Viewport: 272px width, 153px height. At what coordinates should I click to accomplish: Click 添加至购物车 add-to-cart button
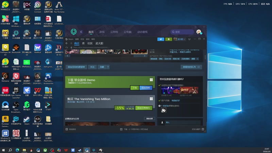(x=143, y=108)
